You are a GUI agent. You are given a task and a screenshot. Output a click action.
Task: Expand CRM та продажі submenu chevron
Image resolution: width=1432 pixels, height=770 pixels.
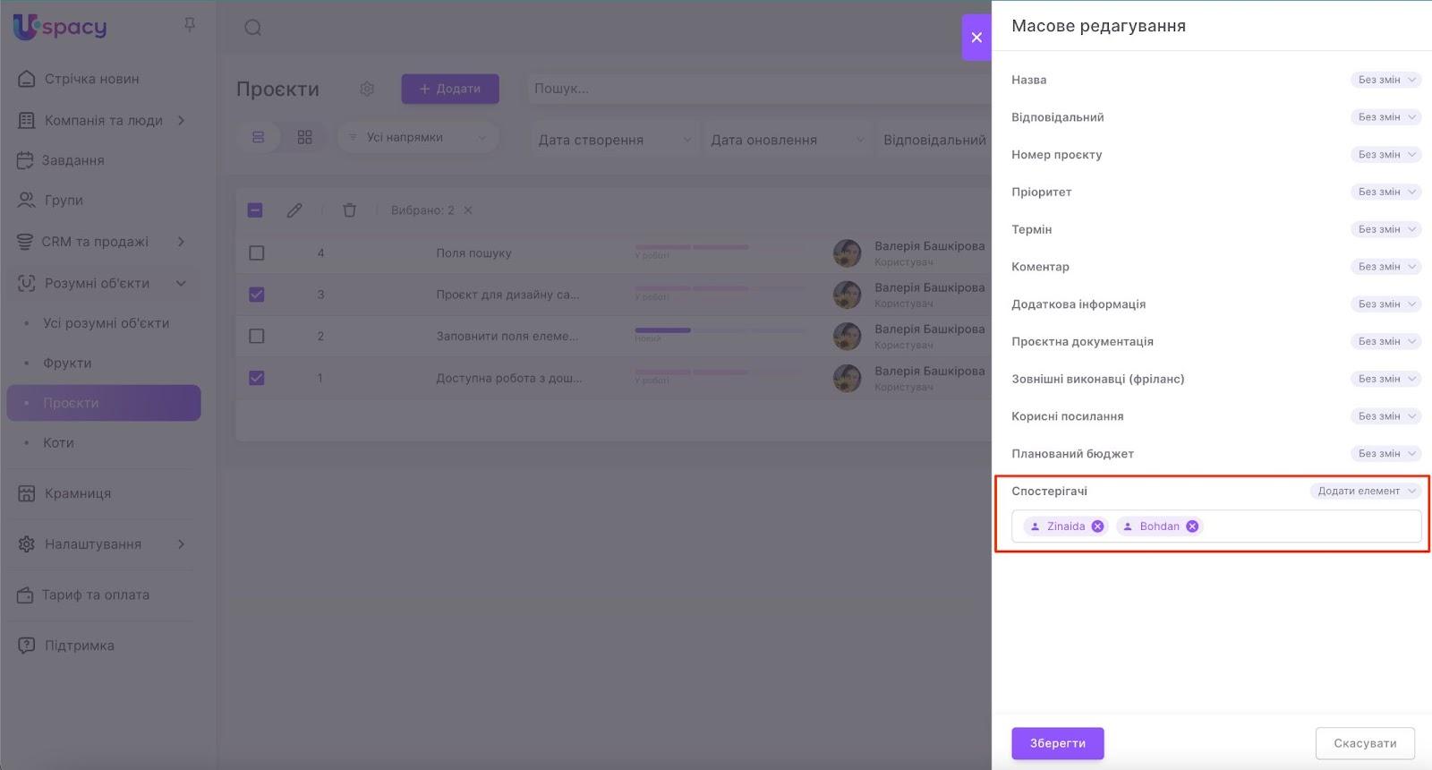[x=181, y=242]
